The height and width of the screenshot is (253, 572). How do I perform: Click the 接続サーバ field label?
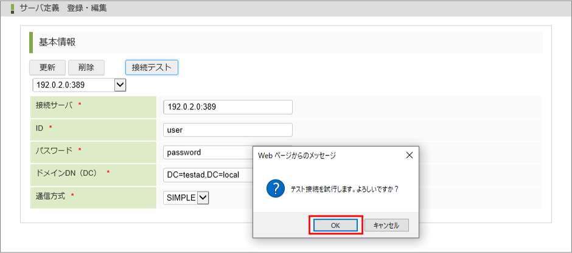(55, 106)
